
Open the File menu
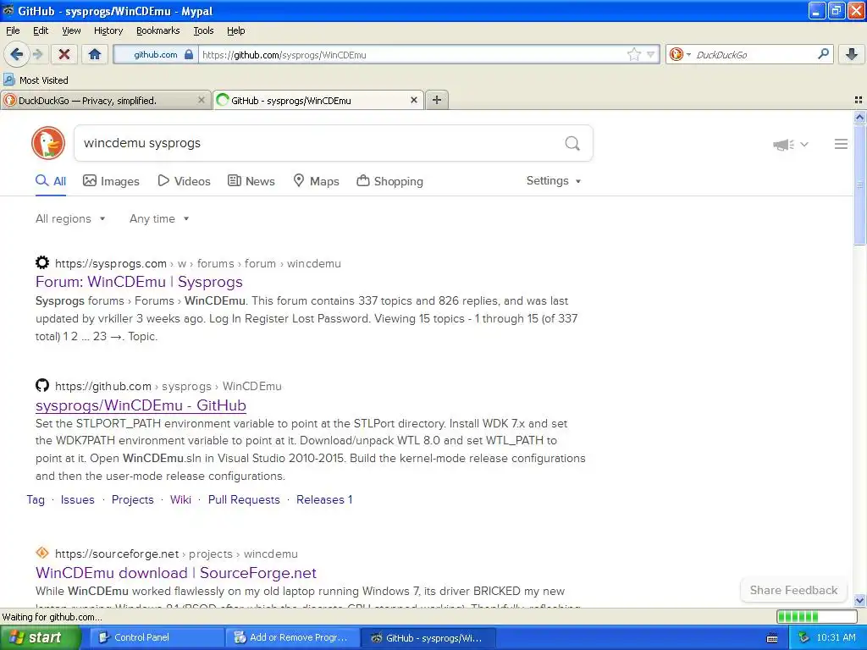point(13,30)
